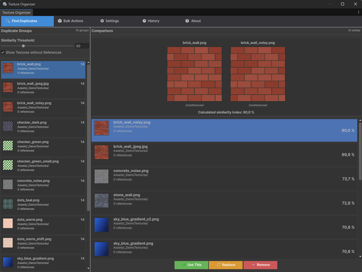This screenshot has width=362, height=272.
Task: Click 'Calculated similarity index: 90,0 %' text
Action: [226, 112]
